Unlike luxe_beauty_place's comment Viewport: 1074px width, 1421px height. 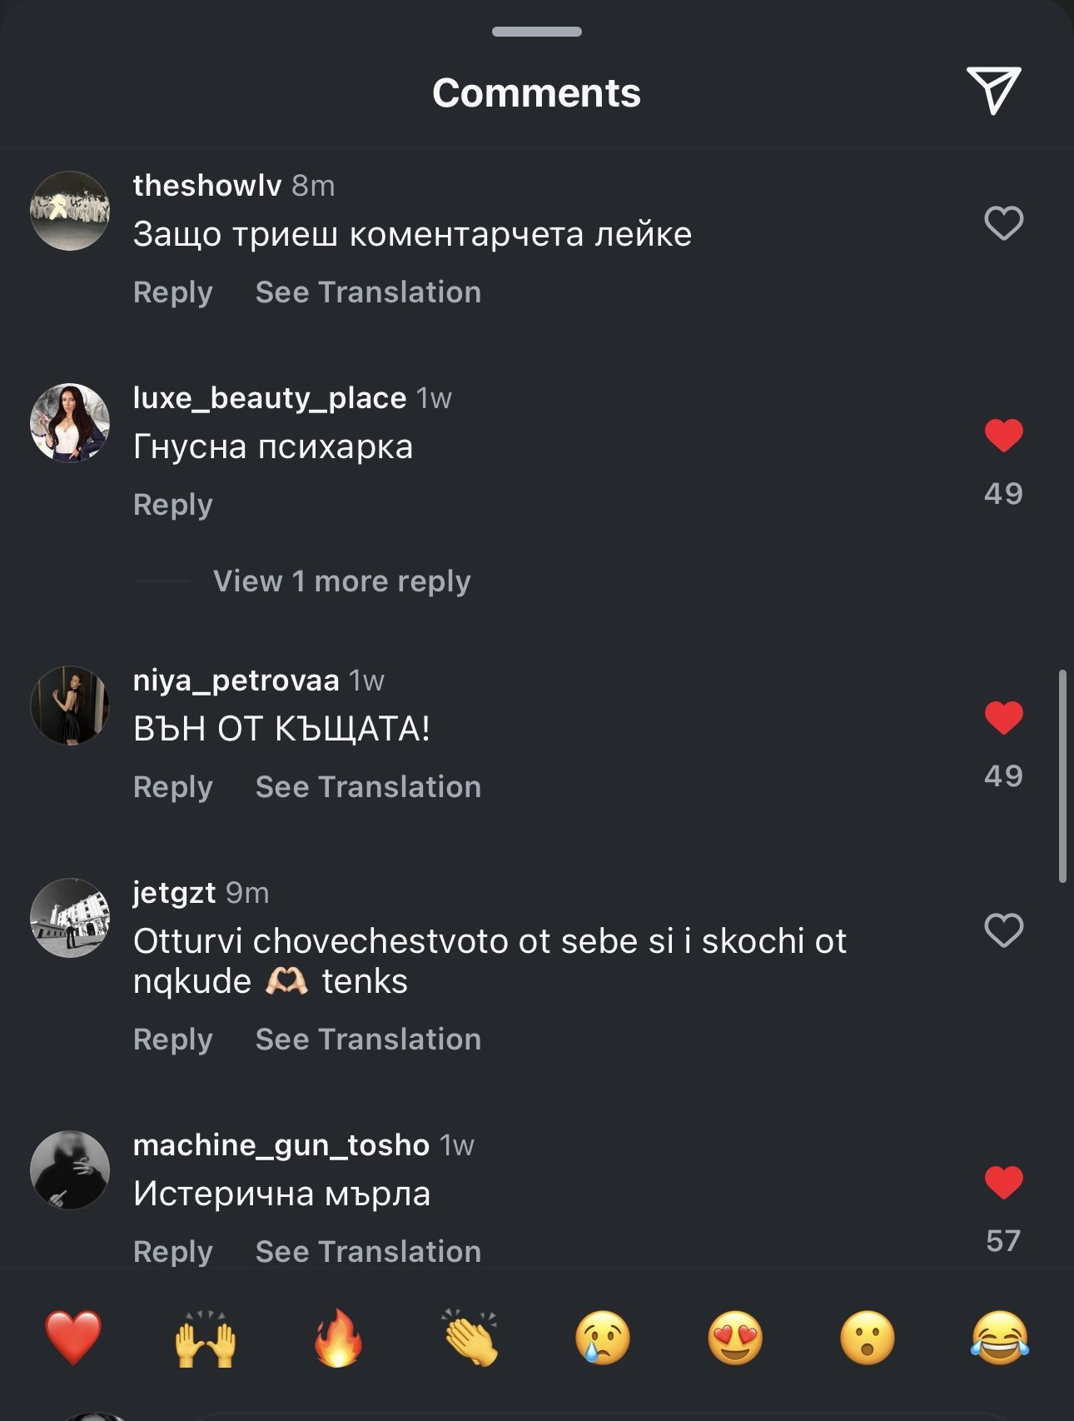(x=1003, y=436)
